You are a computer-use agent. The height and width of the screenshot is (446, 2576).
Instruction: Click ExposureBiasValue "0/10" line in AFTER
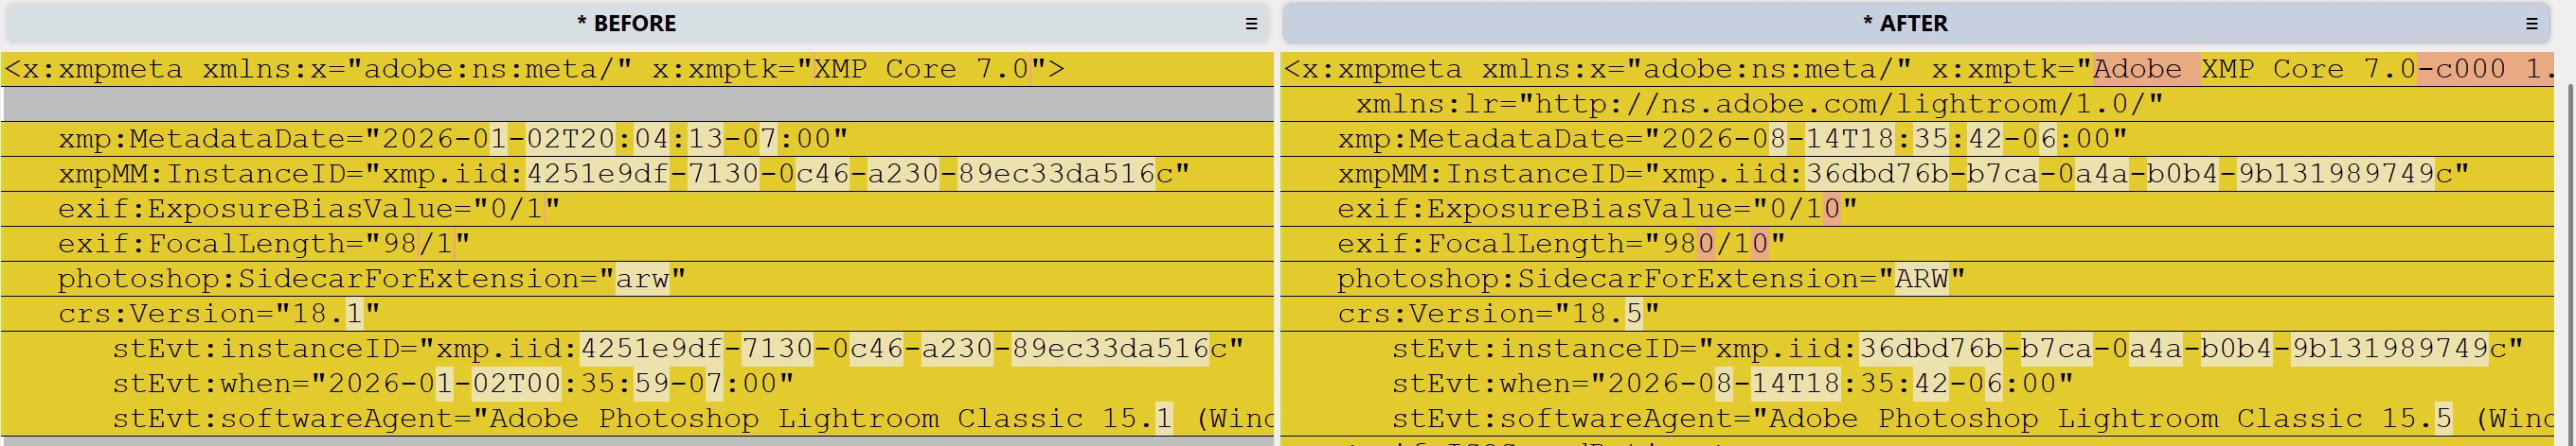(x=1917, y=209)
